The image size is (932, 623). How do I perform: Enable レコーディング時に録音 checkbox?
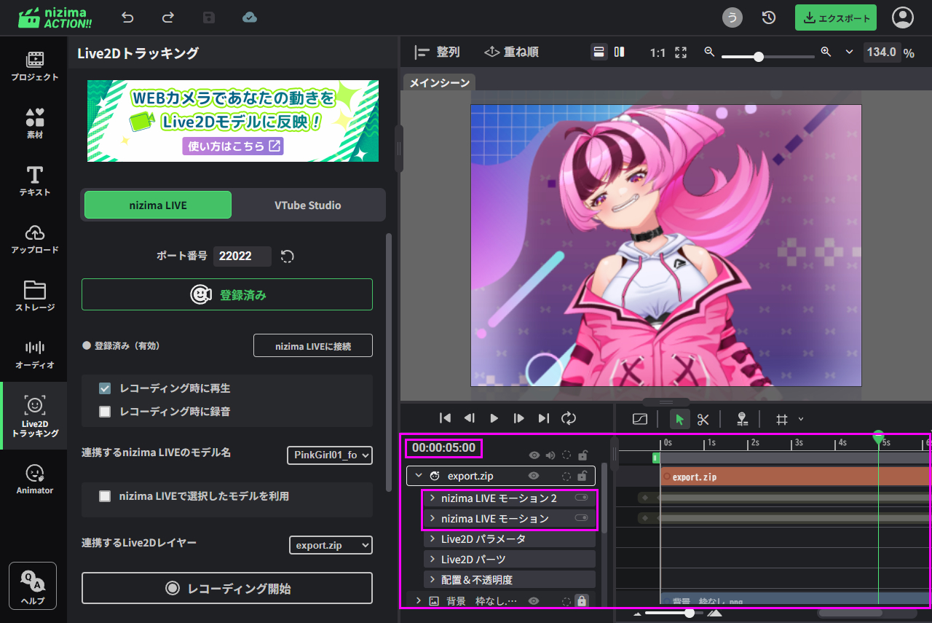105,412
